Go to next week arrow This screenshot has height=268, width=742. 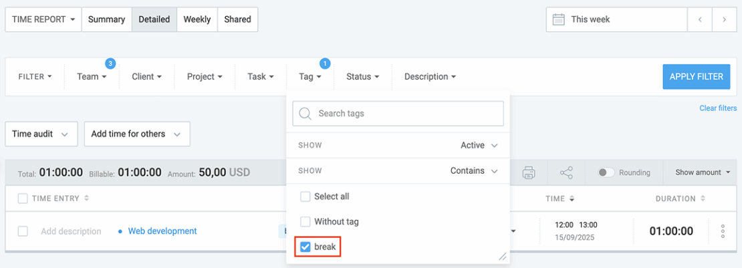724,20
